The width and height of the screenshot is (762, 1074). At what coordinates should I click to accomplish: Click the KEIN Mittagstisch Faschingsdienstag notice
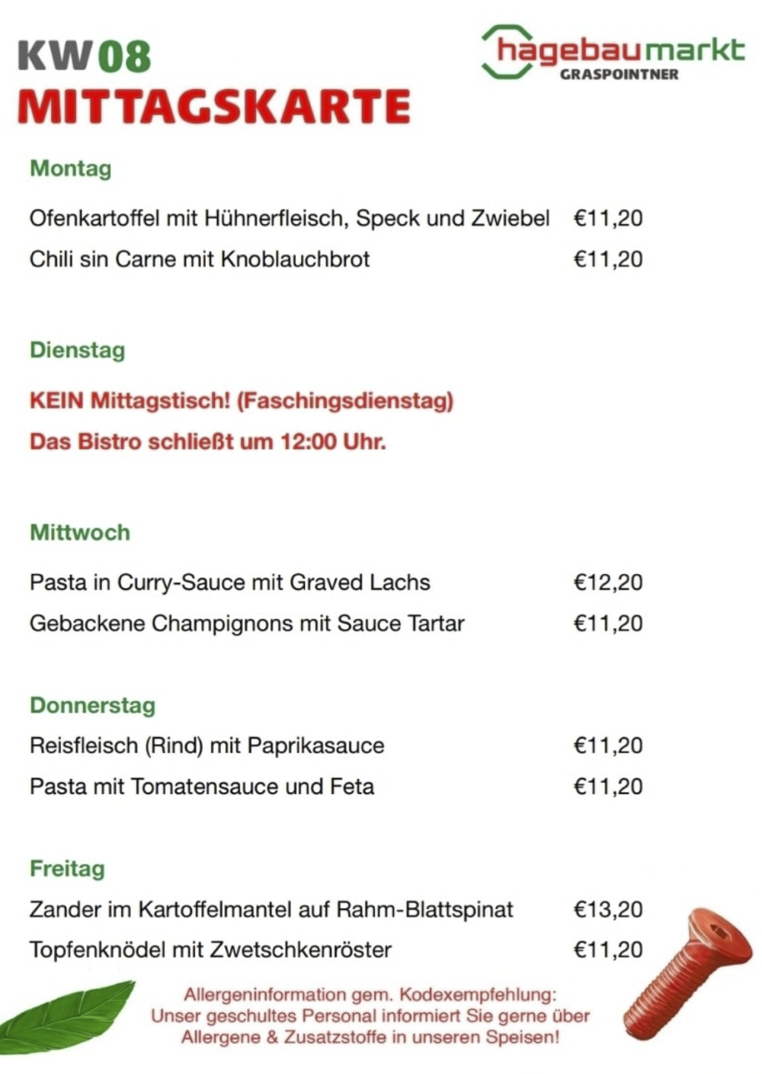coord(241,401)
